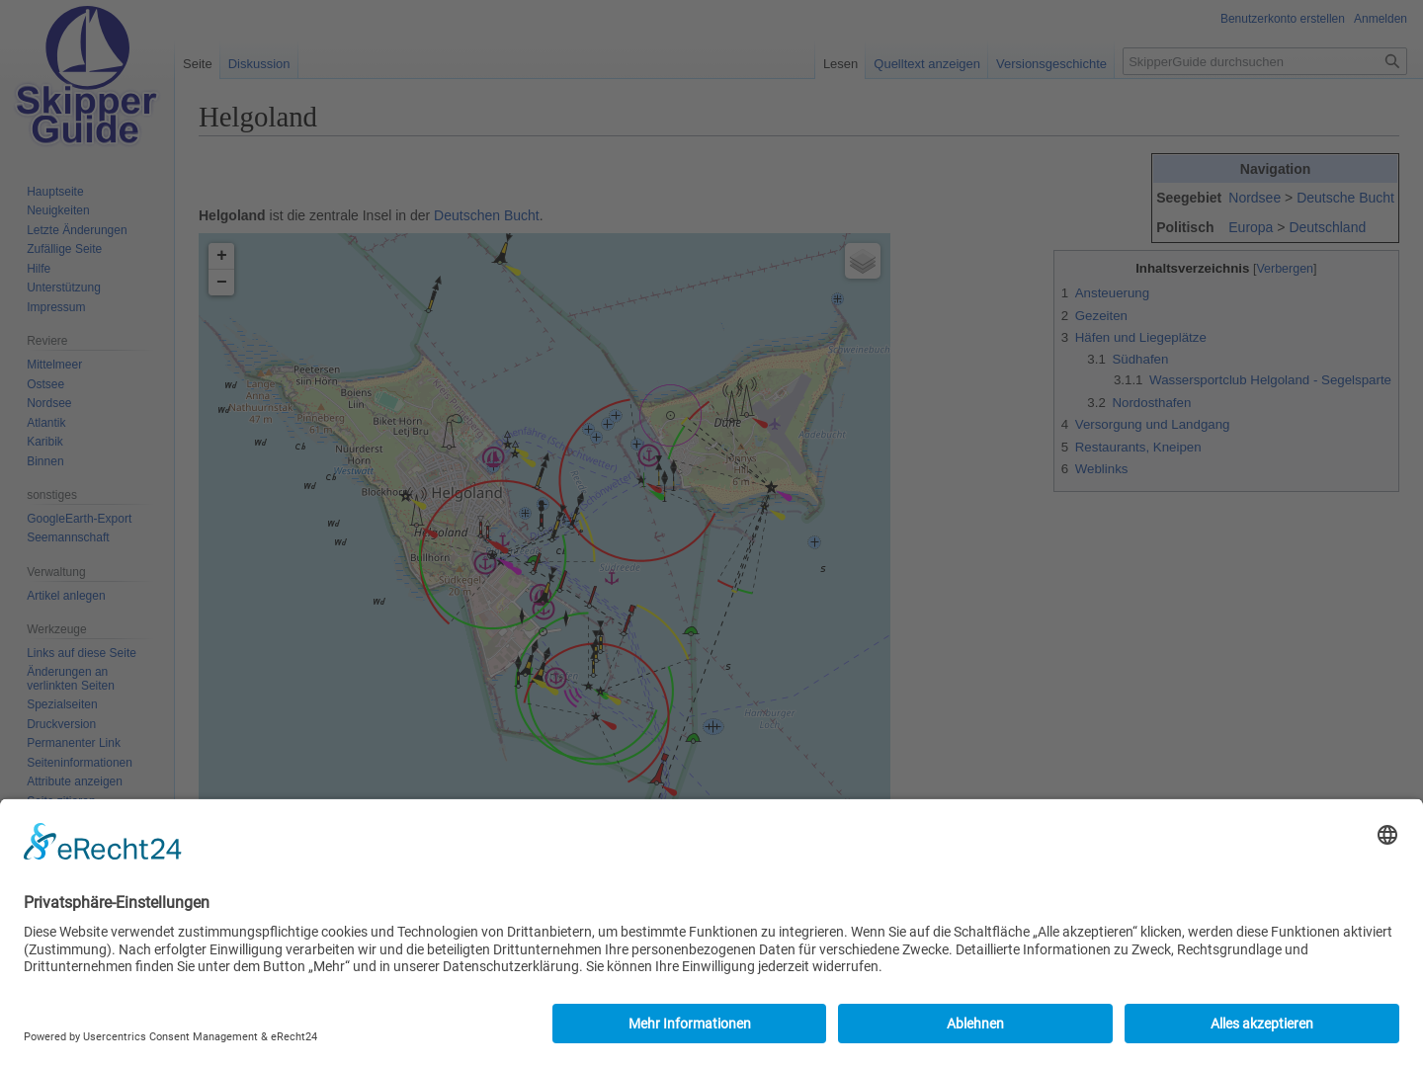Open the Druckversion link
This screenshot has height=1067, width=1423.
coord(61,724)
